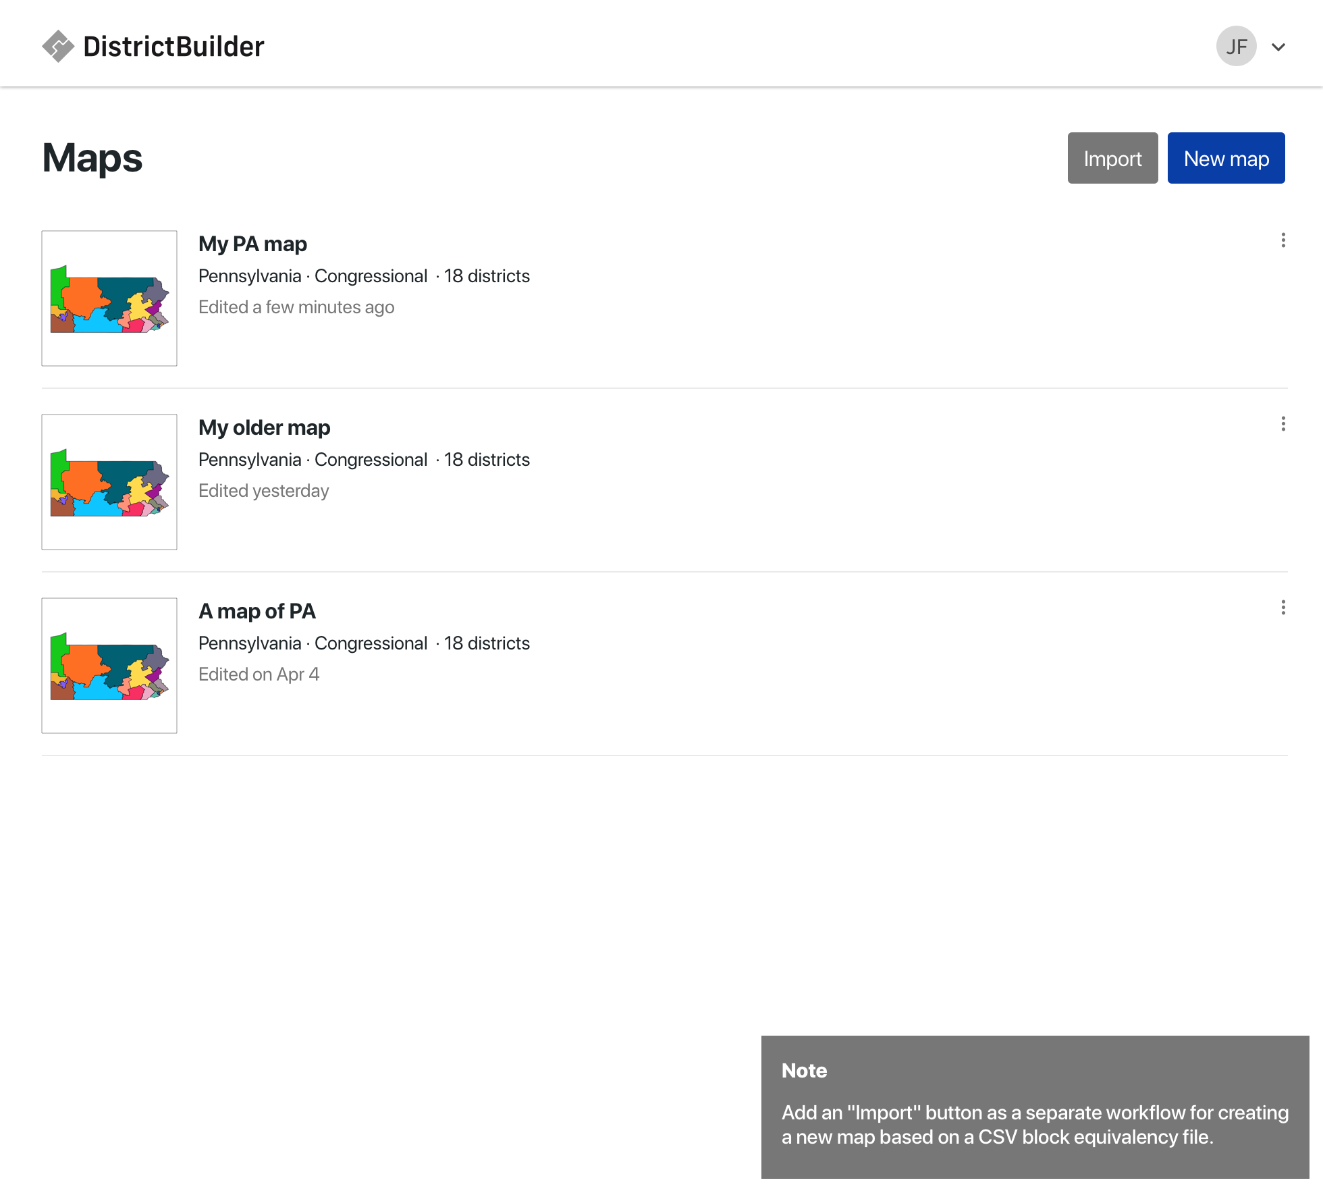
Task: Open the My PA map thumbnail
Action: tap(109, 298)
